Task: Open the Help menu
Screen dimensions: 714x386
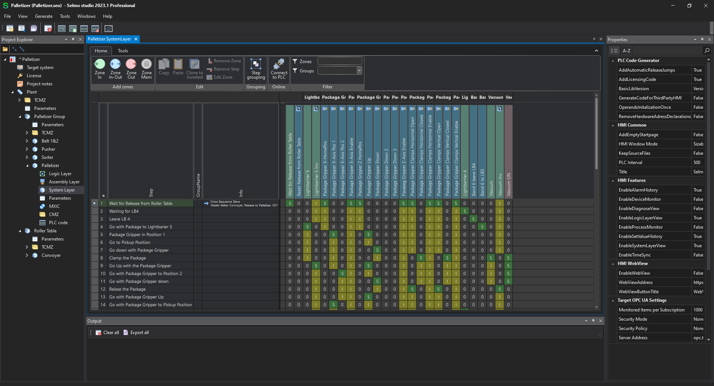Action: (x=107, y=16)
